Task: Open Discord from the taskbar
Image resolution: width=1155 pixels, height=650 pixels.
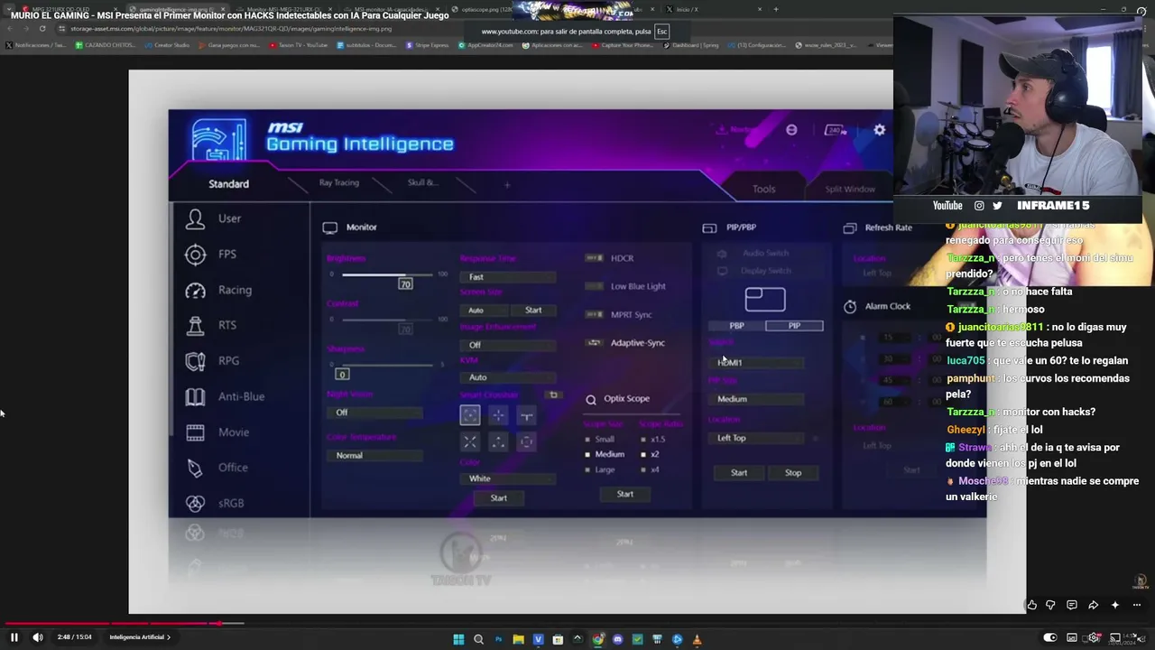Action: click(x=617, y=639)
